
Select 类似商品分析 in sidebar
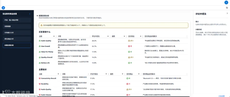[17, 39]
